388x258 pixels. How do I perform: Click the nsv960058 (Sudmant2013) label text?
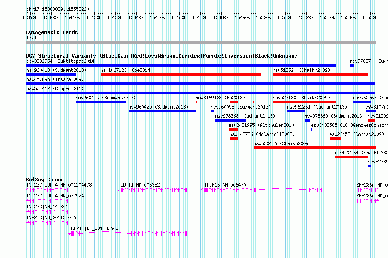241,107
